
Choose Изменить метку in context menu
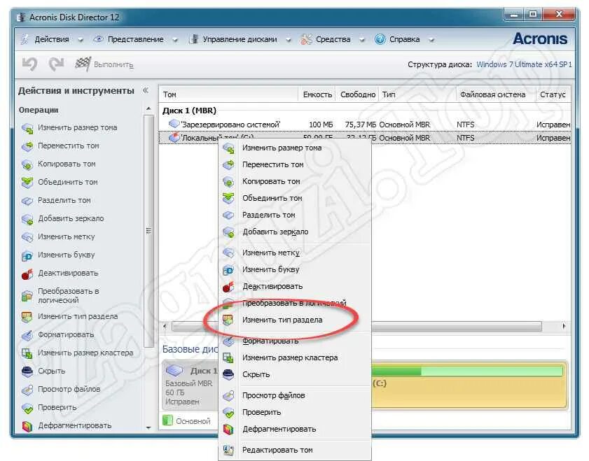(x=295, y=253)
